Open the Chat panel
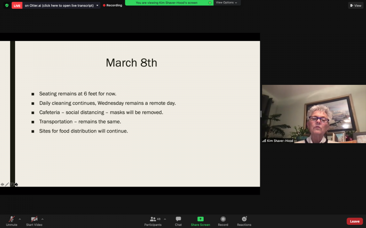 (x=178, y=221)
